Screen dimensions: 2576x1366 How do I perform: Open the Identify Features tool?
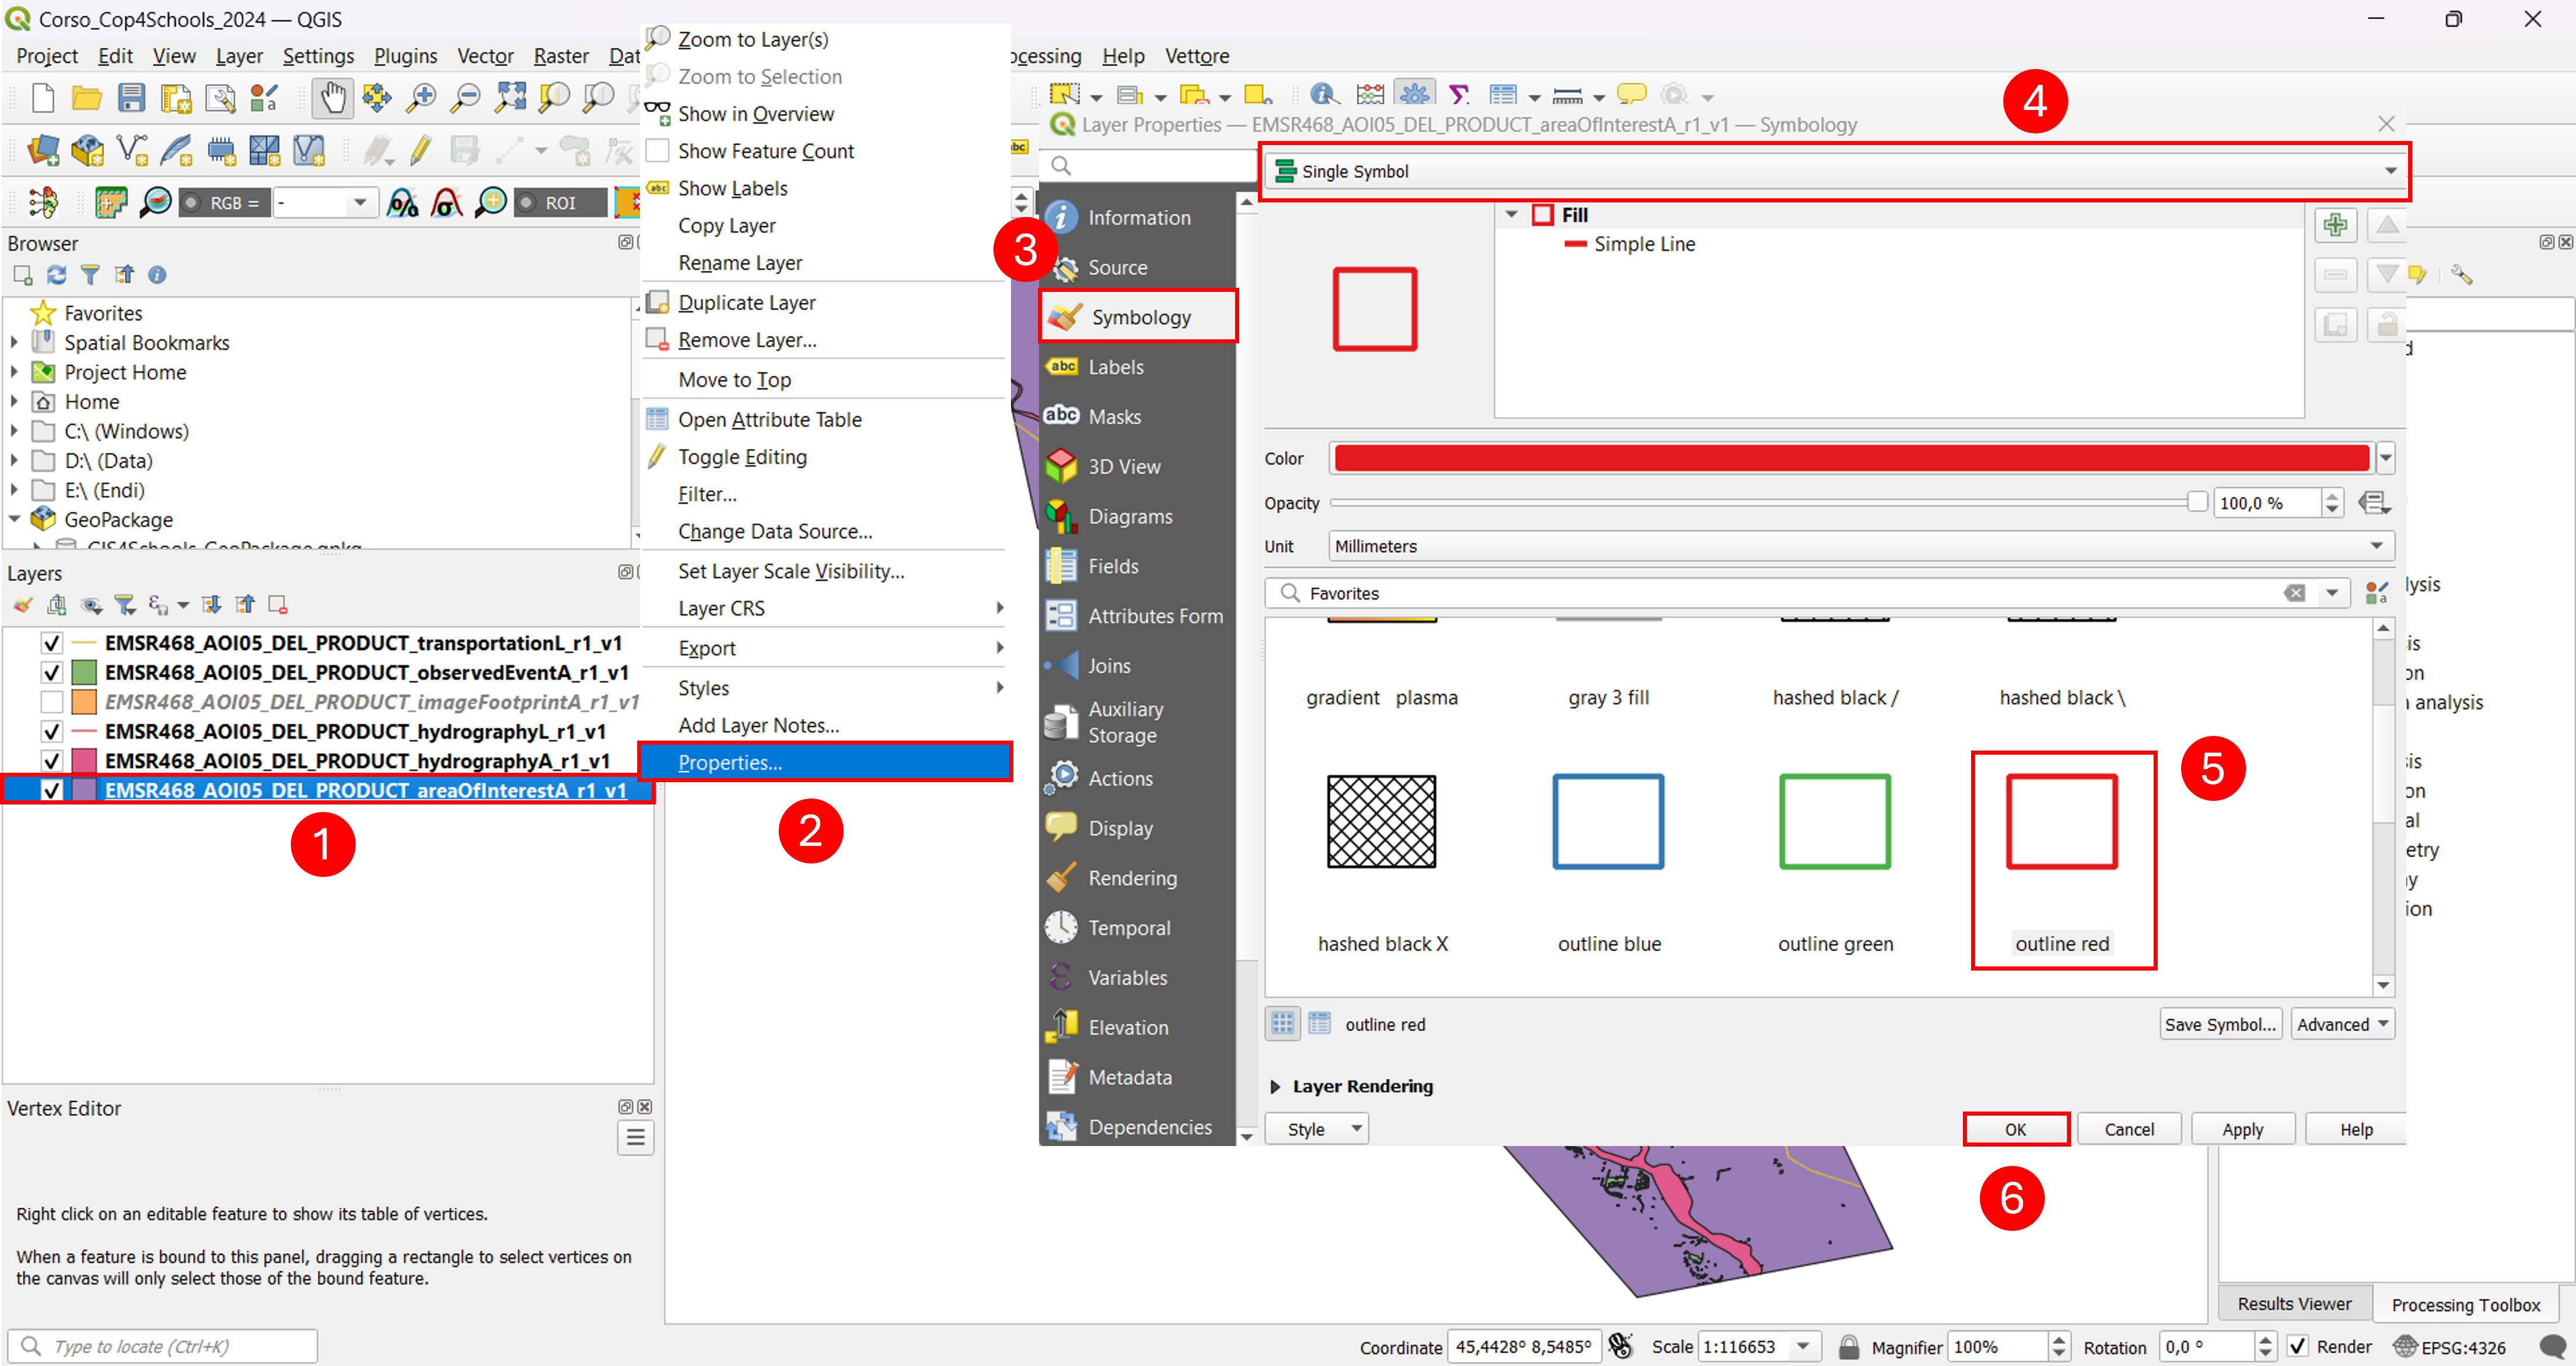click(x=1323, y=95)
